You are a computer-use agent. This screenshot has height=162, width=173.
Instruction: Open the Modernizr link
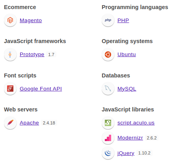130,138
